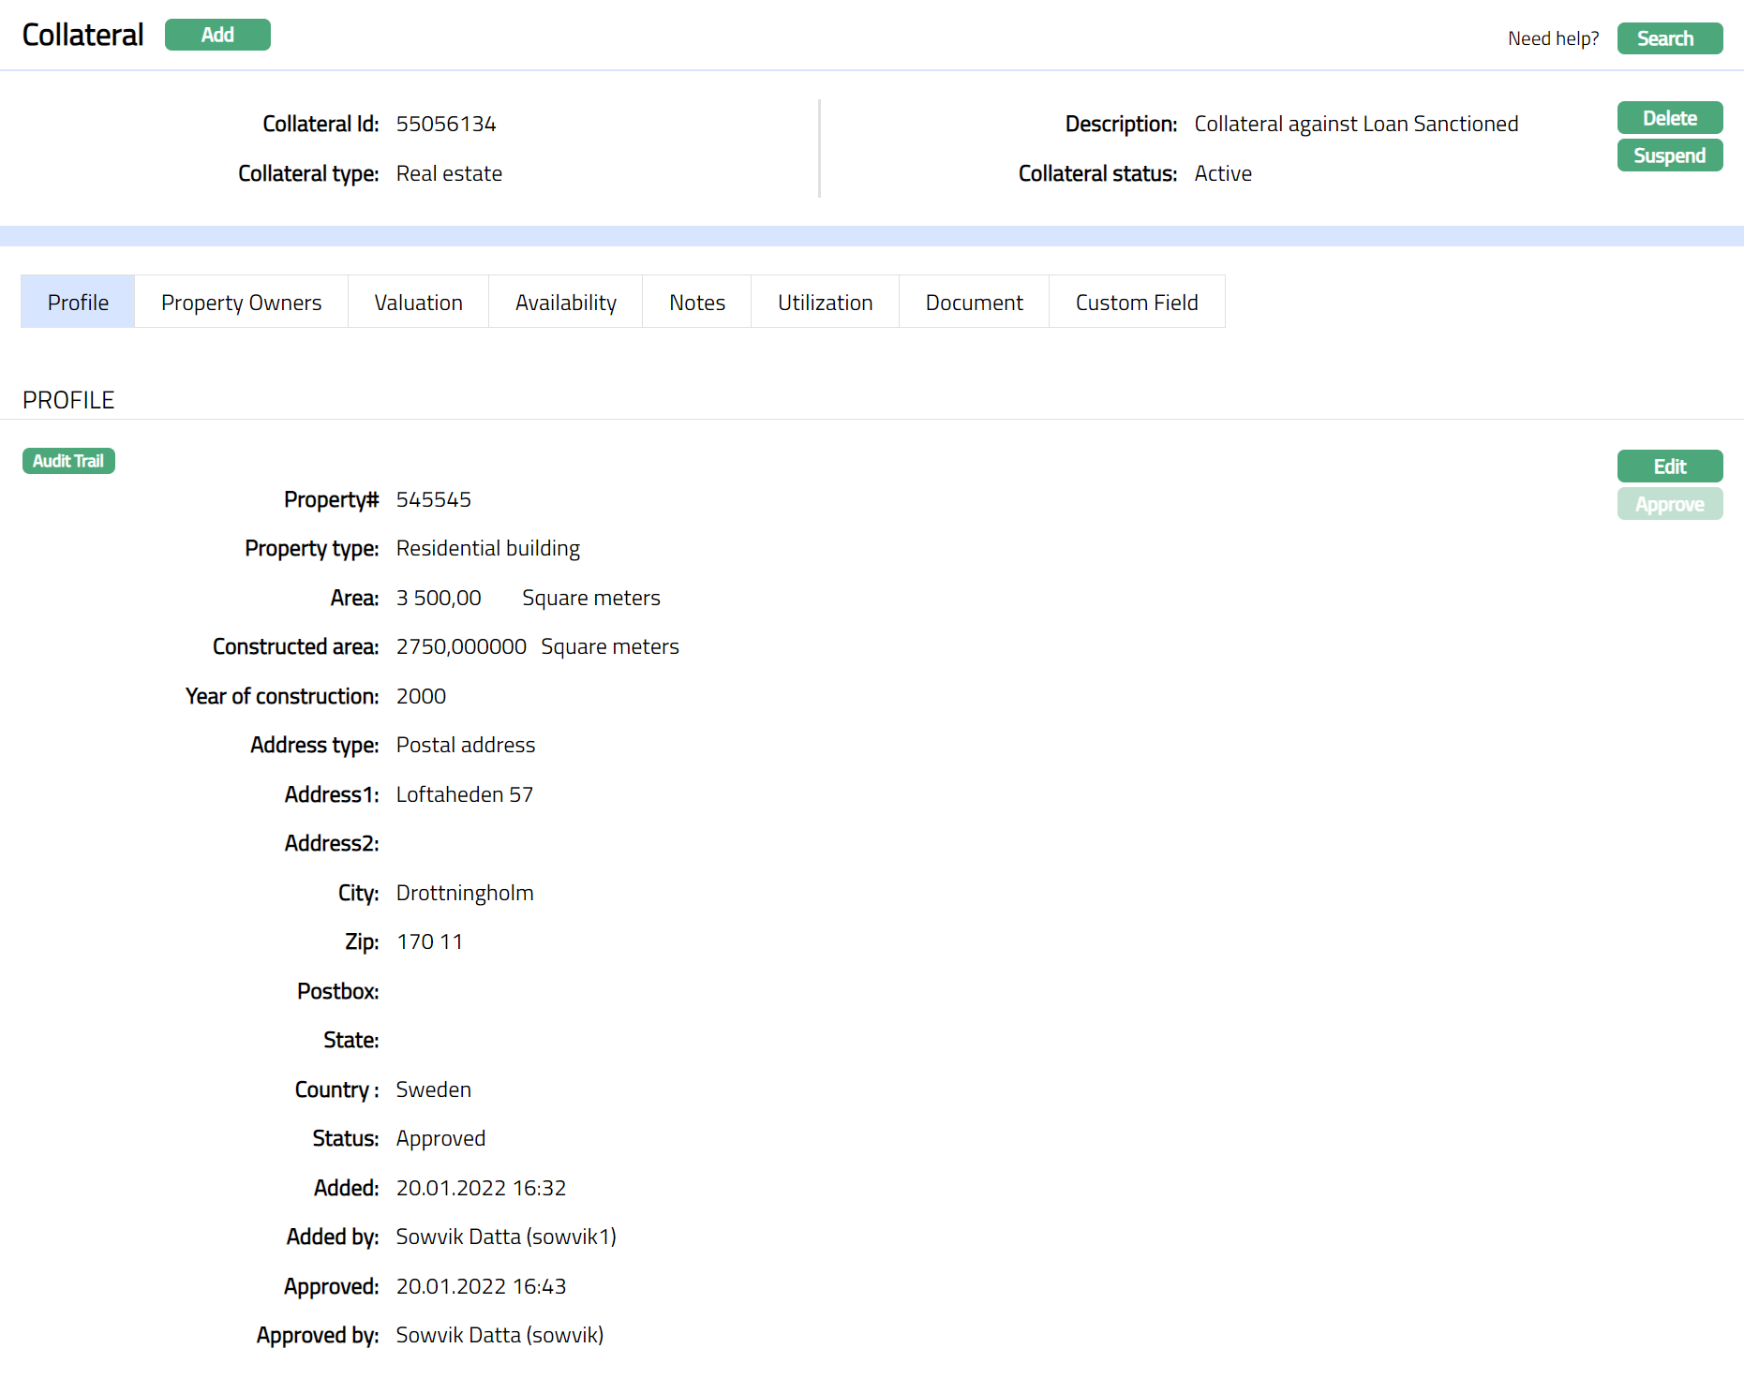Select the Profile tab

pyautogui.click(x=78, y=303)
